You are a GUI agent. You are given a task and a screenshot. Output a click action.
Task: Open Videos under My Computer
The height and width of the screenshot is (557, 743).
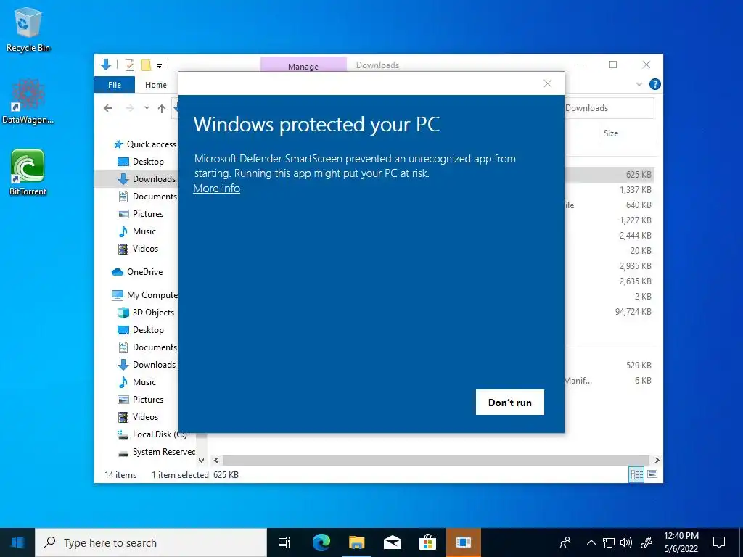coord(137,417)
